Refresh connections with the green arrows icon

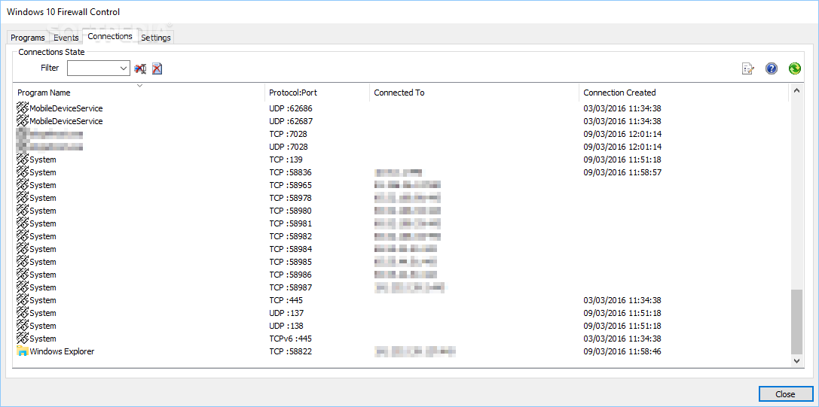coord(794,68)
